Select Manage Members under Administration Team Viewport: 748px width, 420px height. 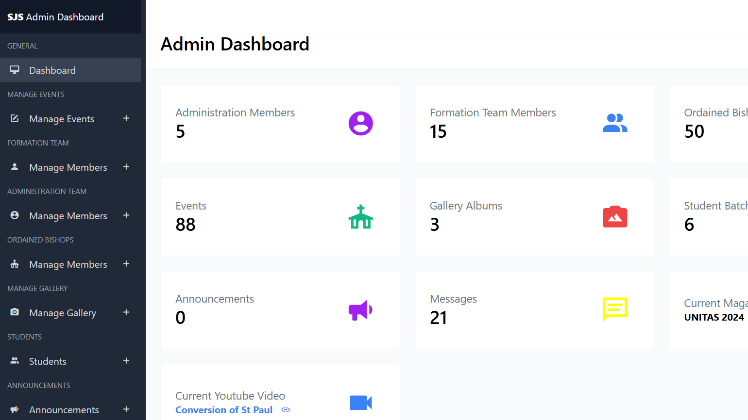[70, 215]
